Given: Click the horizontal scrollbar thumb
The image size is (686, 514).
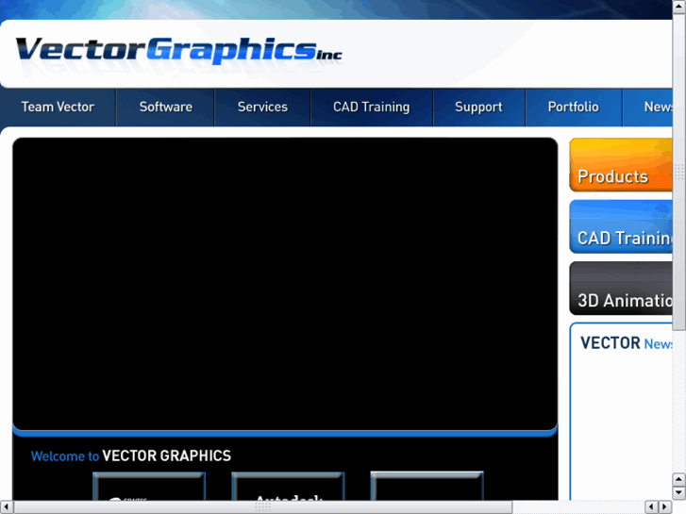Looking at the screenshot, I should click(x=263, y=507).
